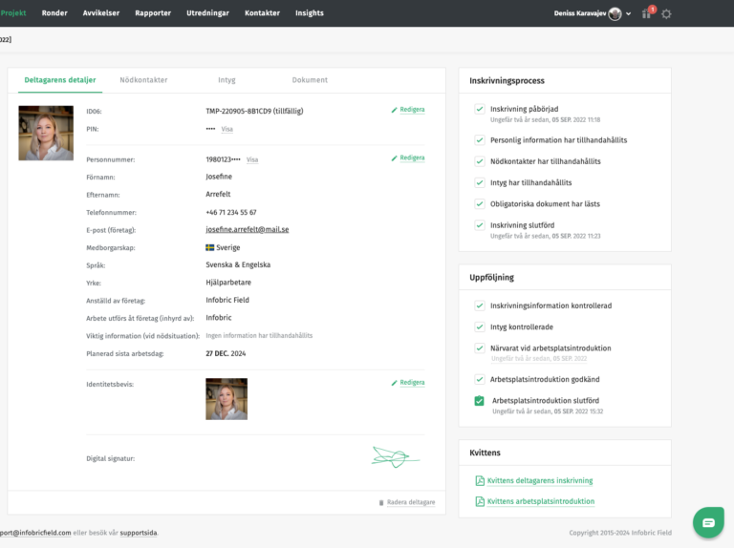Click Redigera next to Personnummer
The height and width of the screenshot is (548, 734).
click(x=408, y=158)
